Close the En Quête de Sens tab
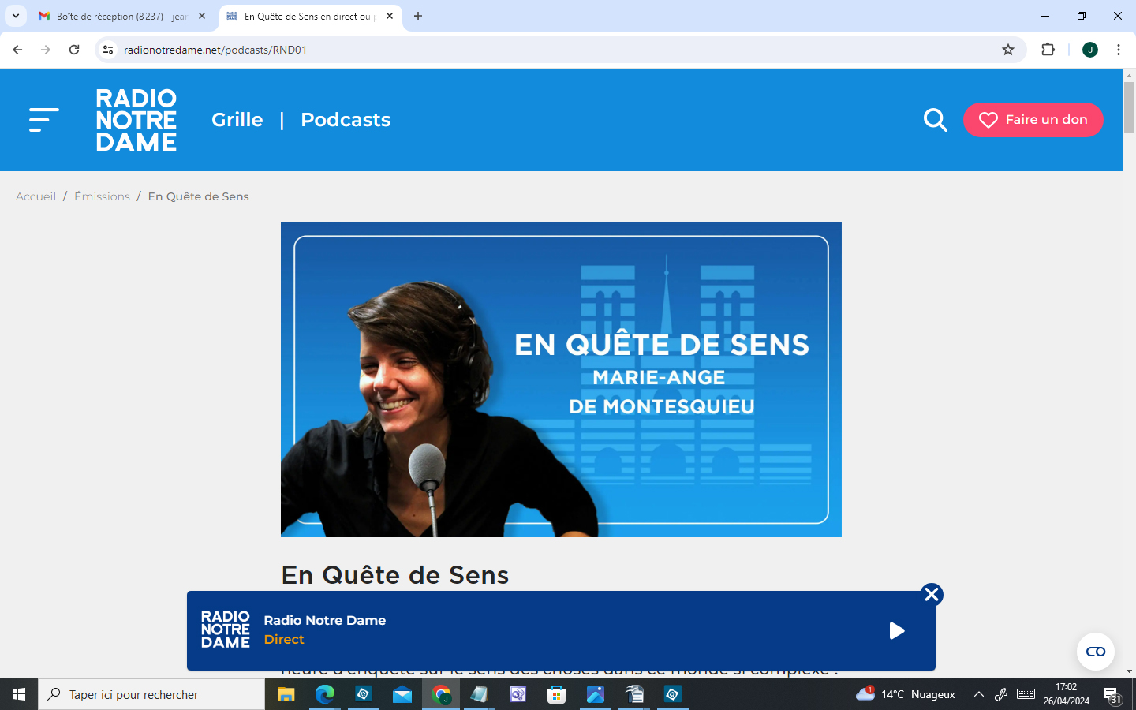 point(390,16)
